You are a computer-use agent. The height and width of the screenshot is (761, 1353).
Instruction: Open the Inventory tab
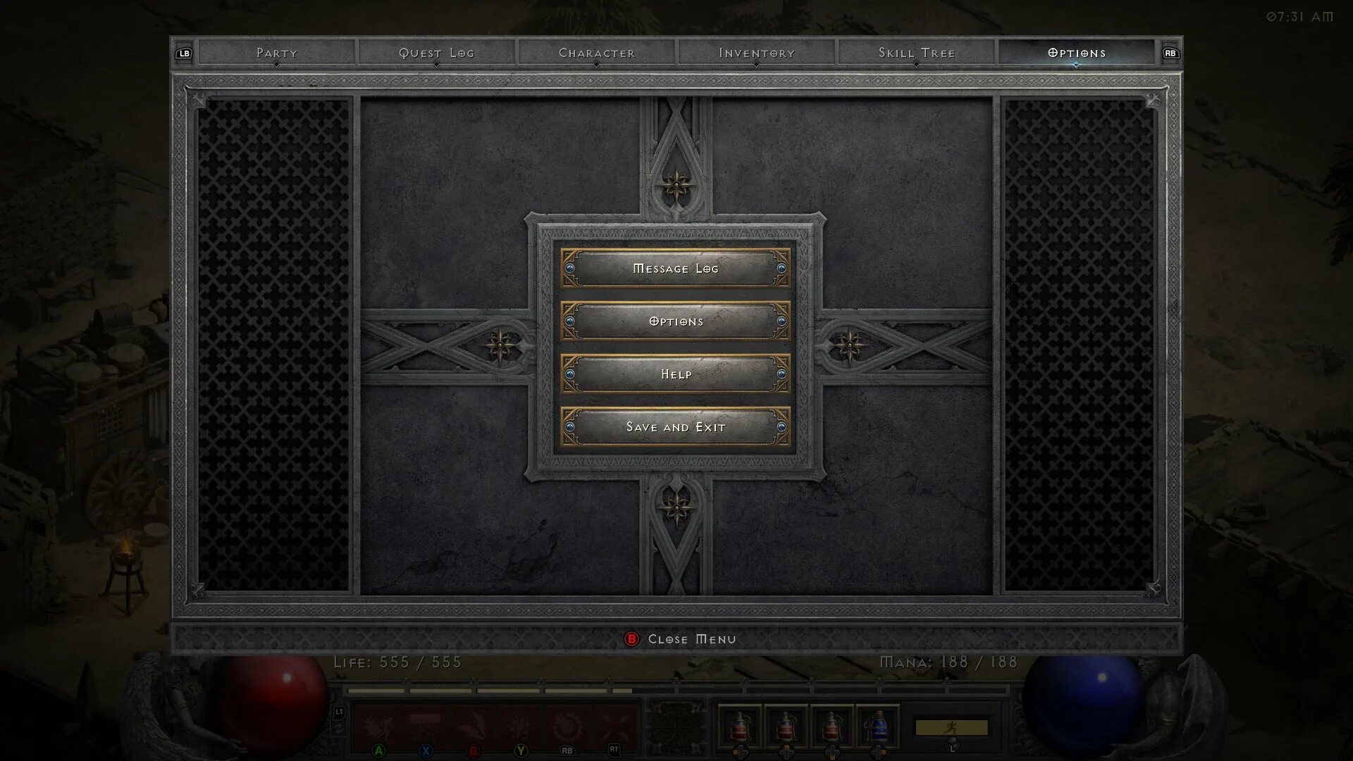click(756, 52)
